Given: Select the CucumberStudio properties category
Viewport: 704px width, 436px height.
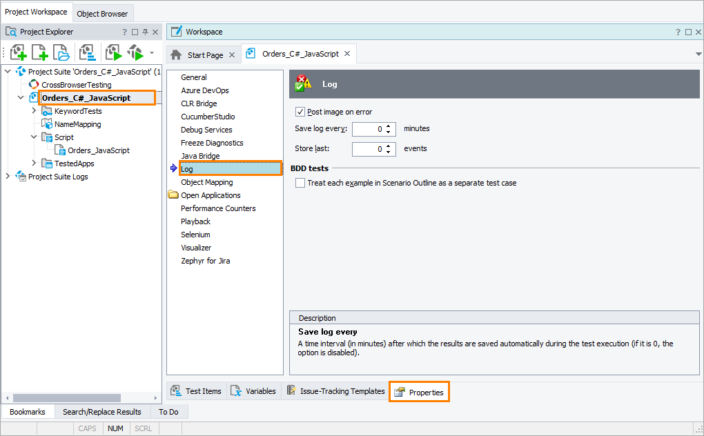Looking at the screenshot, I should (208, 116).
